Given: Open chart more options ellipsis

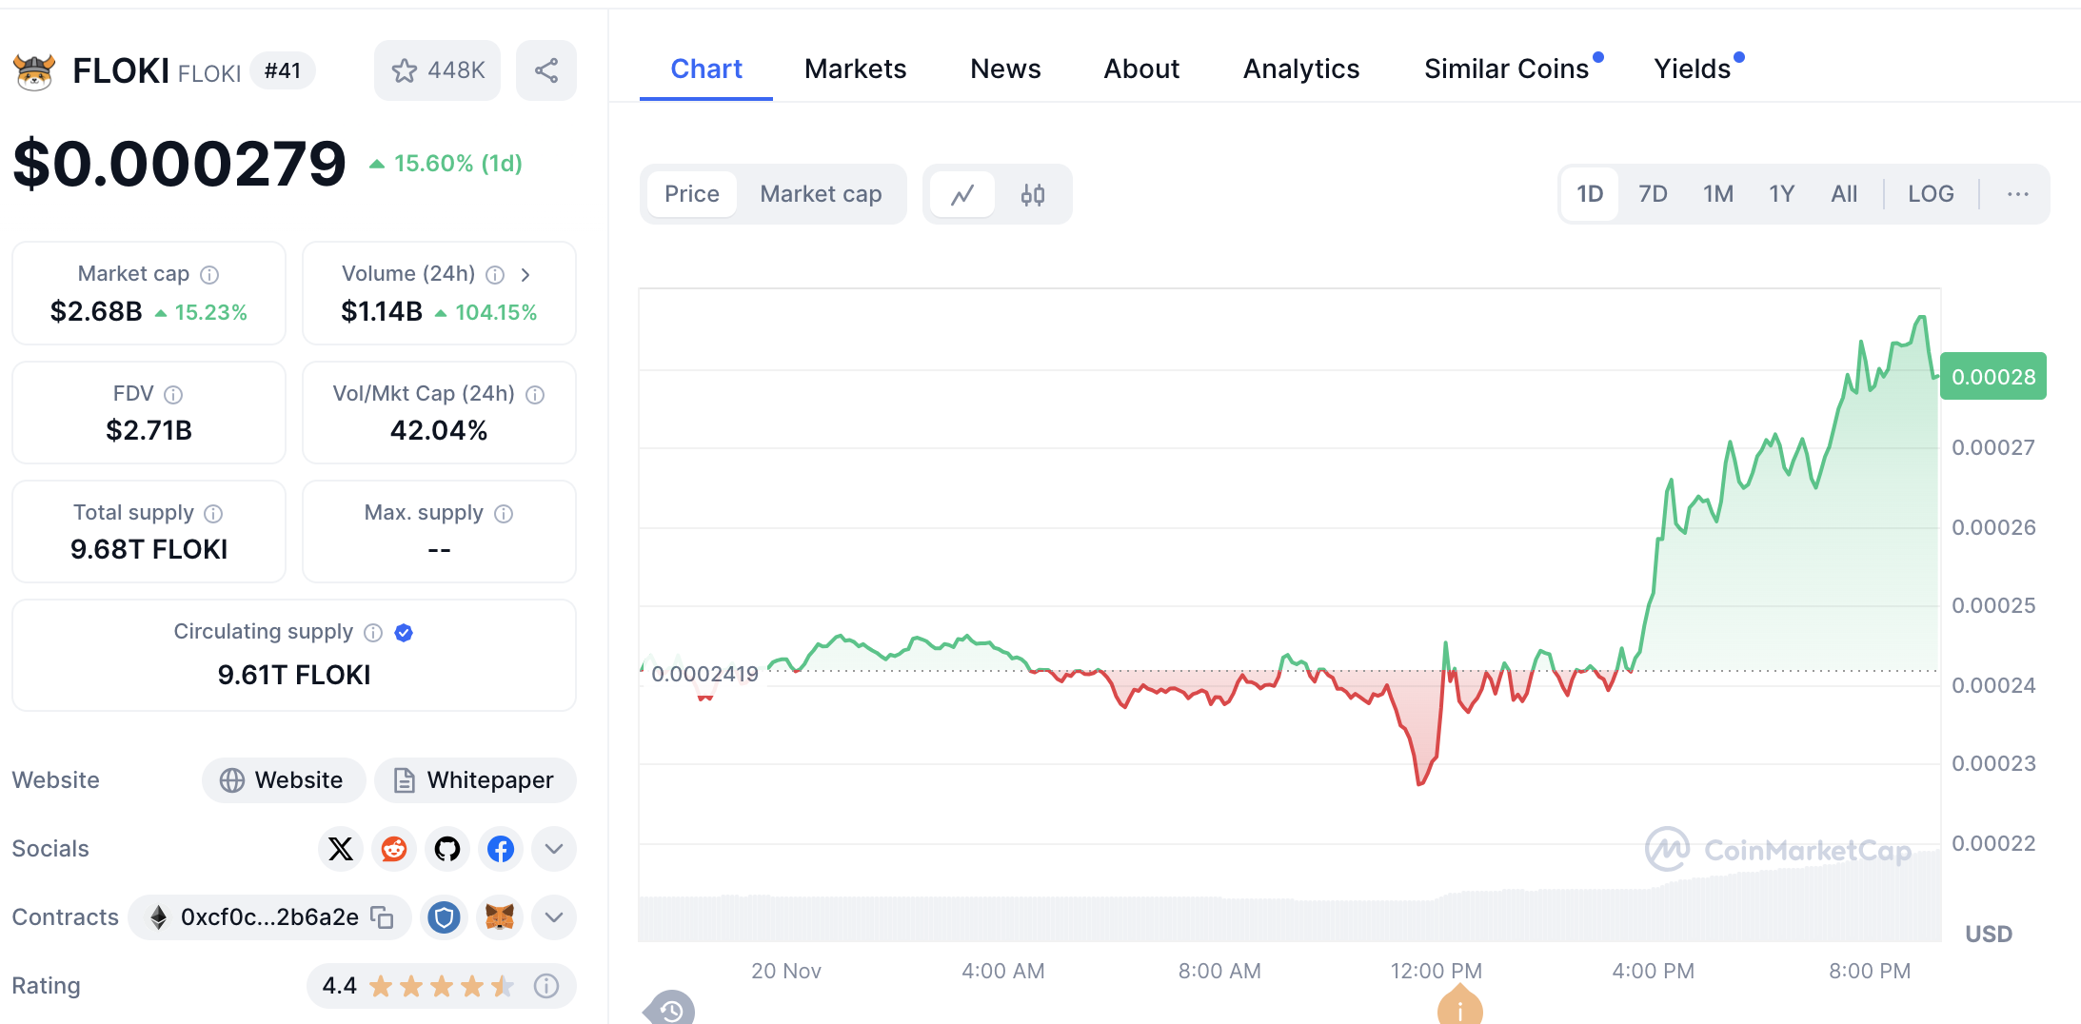Looking at the screenshot, I should coord(2018,194).
